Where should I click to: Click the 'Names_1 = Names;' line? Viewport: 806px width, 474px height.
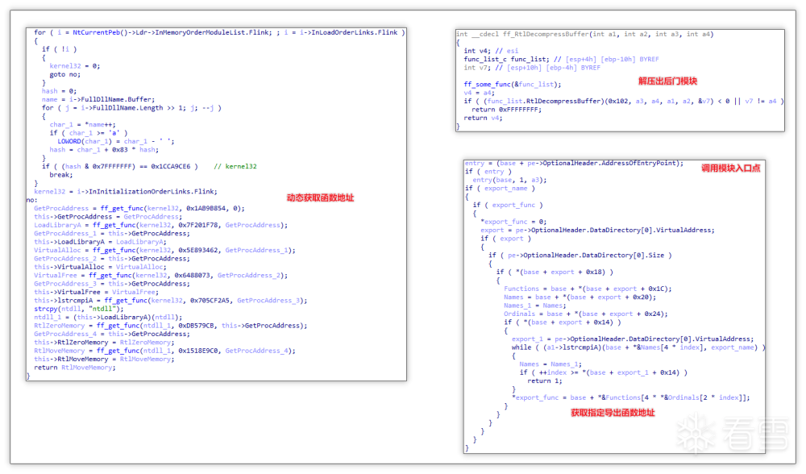535,306
